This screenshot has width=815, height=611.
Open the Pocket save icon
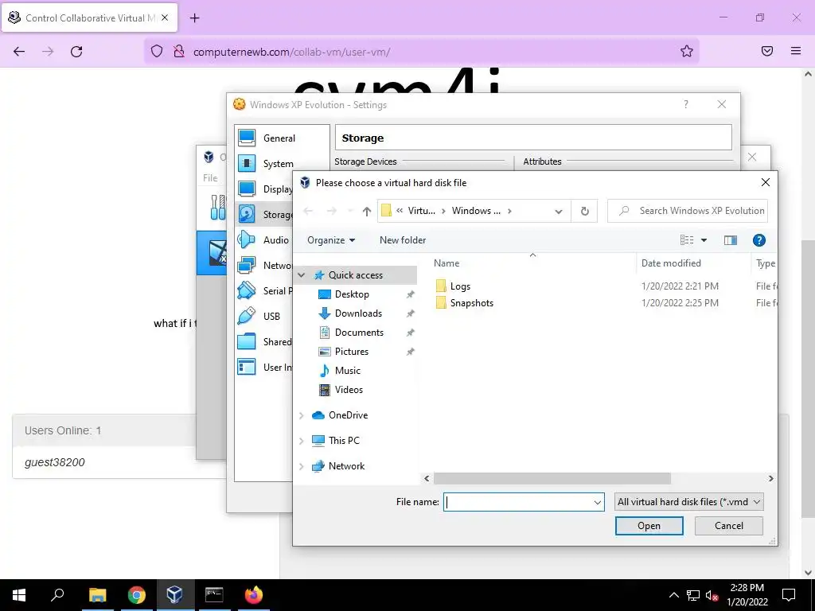pyautogui.click(x=767, y=51)
